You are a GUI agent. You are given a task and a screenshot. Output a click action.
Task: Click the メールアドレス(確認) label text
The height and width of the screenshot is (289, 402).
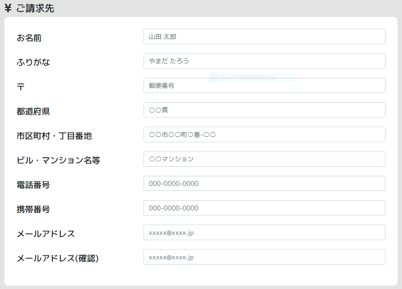pos(58,258)
